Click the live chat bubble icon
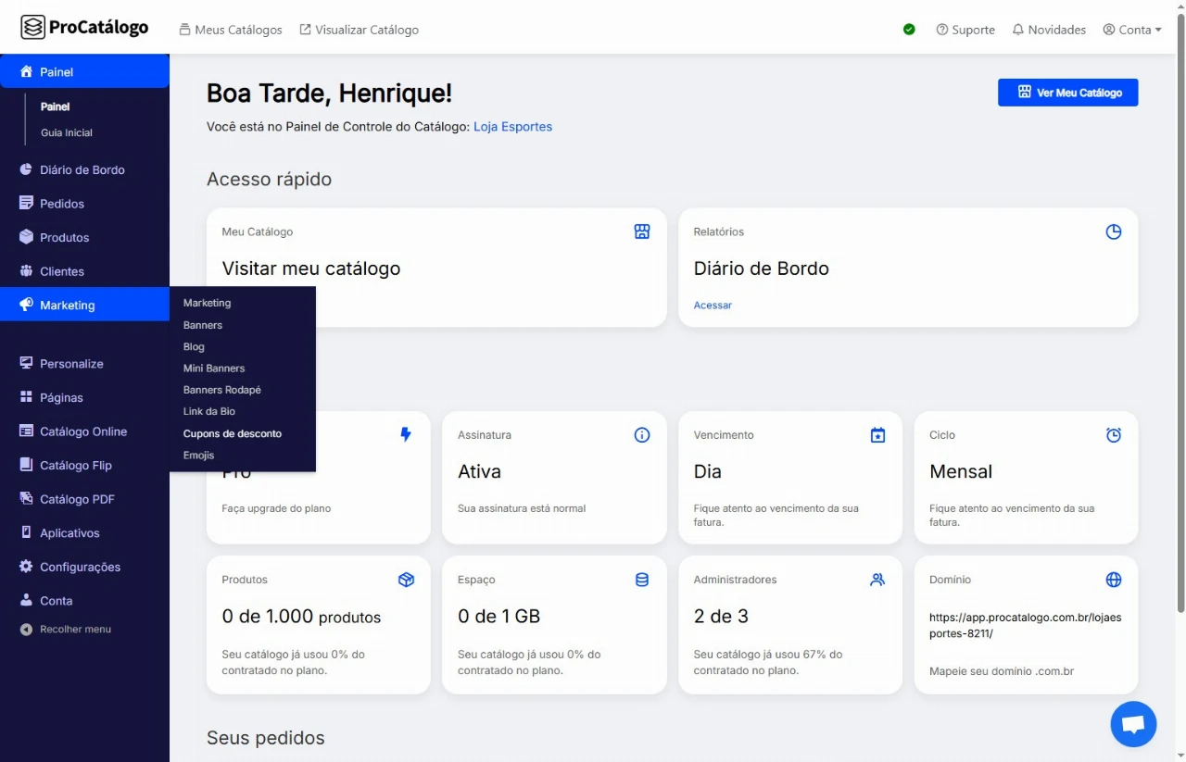Viewport: 1186px width, 762px height. click(1133, 724)
